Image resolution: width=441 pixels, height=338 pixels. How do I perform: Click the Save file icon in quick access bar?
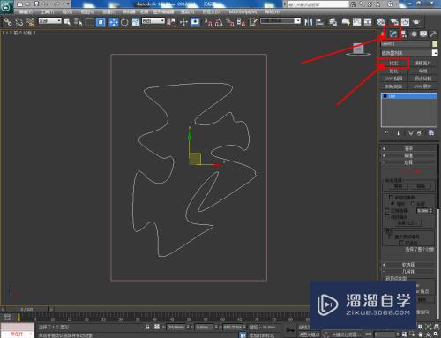click(36, 4)
